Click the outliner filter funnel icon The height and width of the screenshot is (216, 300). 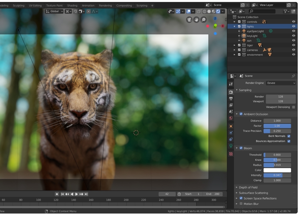coord(285,11)
